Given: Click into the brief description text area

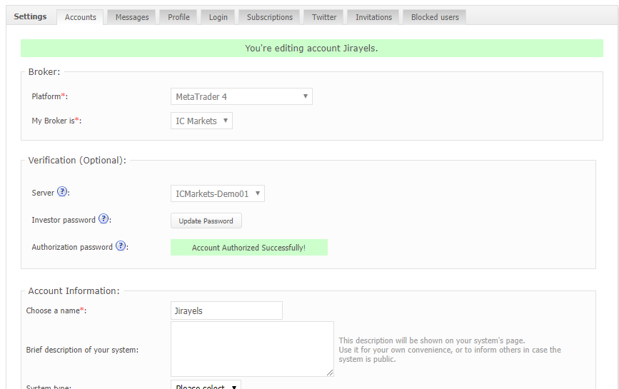Looking at the screenshot, I should coord(251,348).
